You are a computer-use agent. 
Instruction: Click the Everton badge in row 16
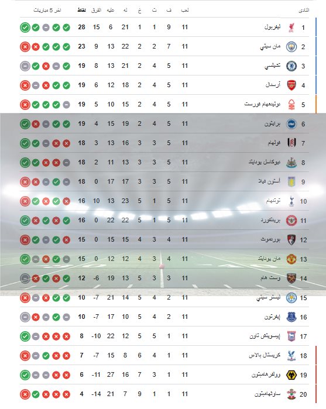291,317
